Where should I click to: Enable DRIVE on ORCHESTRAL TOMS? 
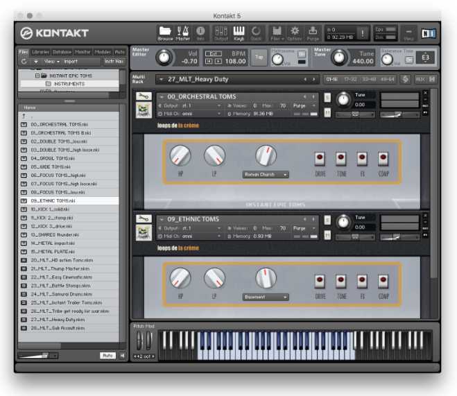tap(320, 159)
